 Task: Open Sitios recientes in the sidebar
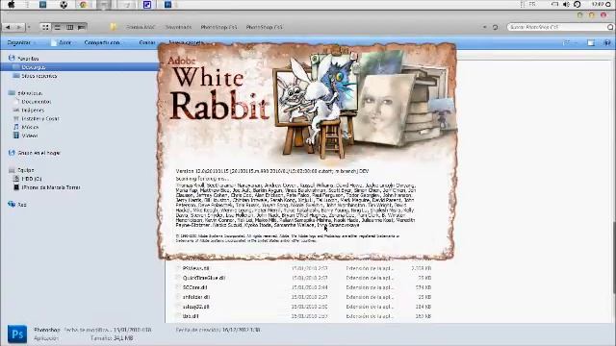[38, 76]
